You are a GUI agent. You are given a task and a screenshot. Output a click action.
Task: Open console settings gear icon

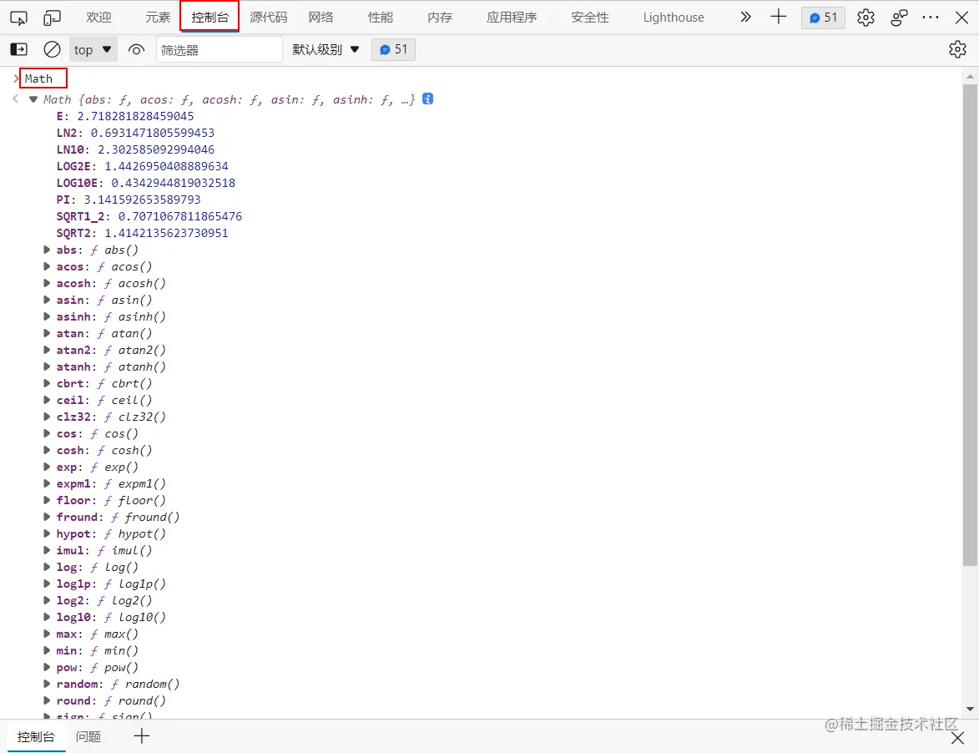coord(957,49)
